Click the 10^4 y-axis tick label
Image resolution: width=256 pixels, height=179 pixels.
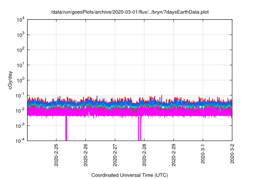[x=20, y=20]
